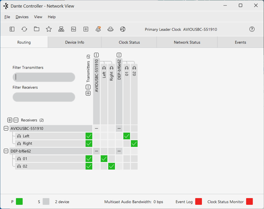This screenshot has width=264, height=209.
Task: Toggle subscription of receiver 01 to transmitter Left
Action: [104, 159]
